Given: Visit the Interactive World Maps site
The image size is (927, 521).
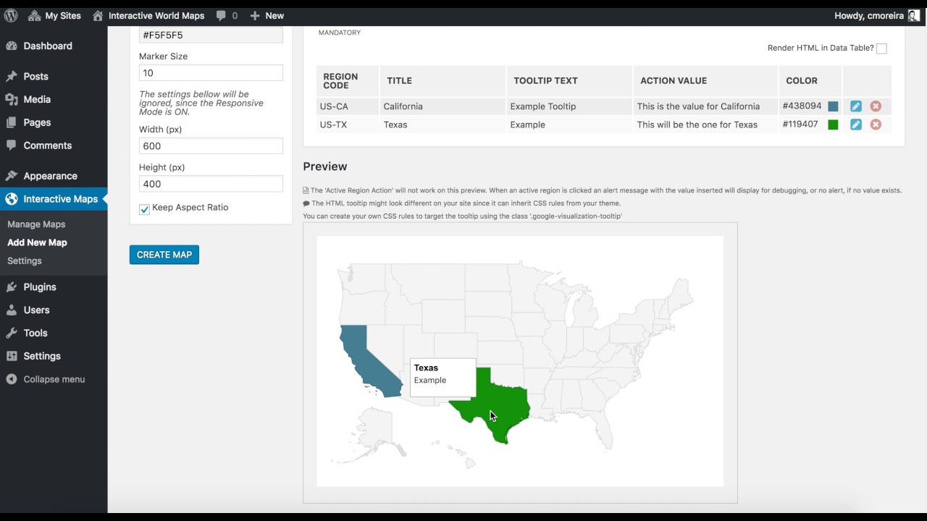Looking at the screenshot, I should tap(148, 15).
